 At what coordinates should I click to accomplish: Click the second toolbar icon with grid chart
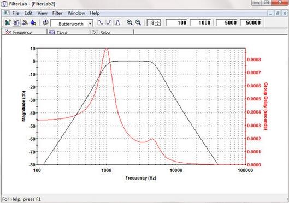[x=16, y=22]
